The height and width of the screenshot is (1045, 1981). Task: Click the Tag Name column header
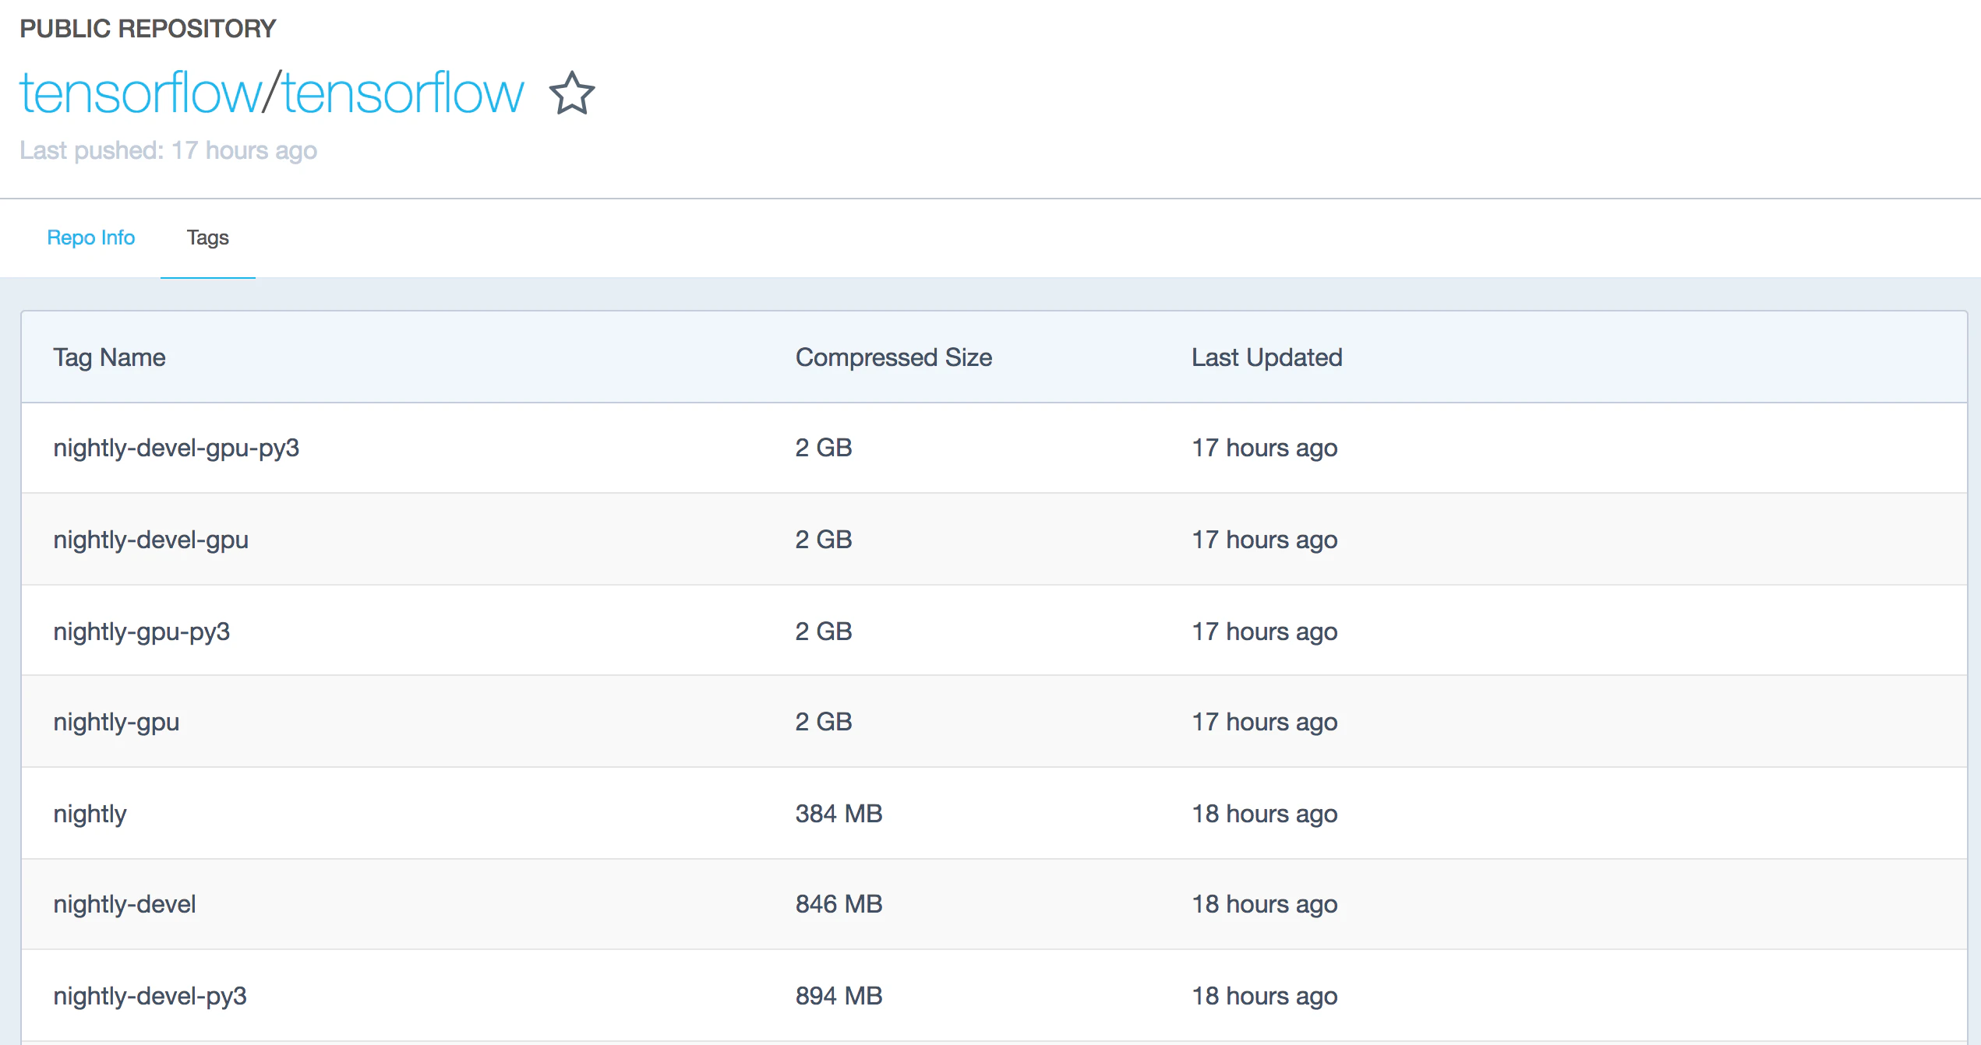tap(109, 357)
